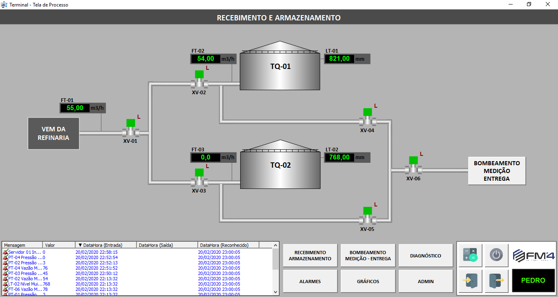Viewport: 558px width, 297px height.
Task: Click the power shutdown icon button
Action: pyautogui.click(x=496, y=255)
